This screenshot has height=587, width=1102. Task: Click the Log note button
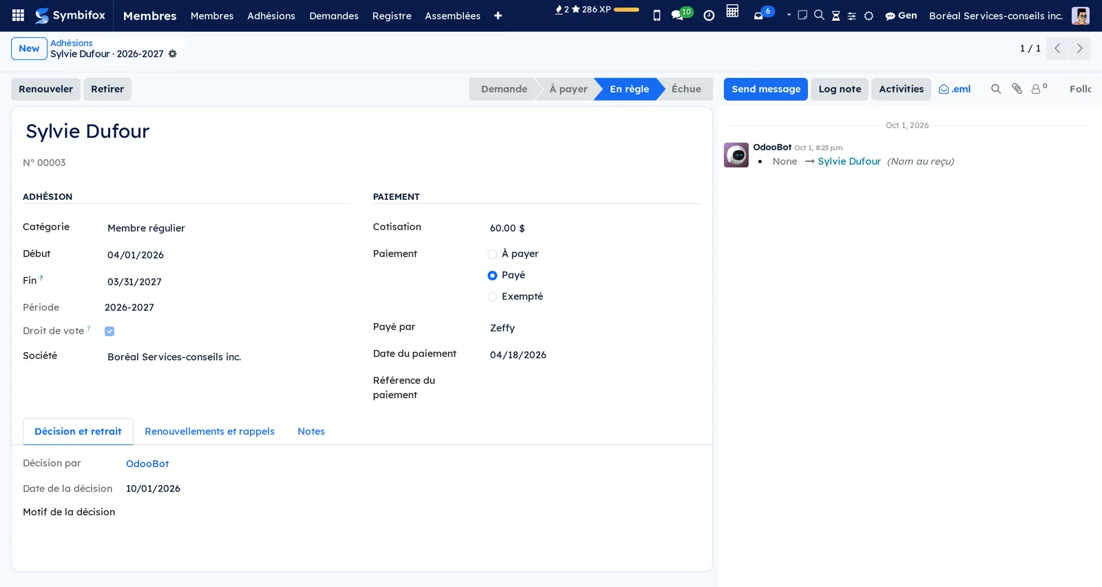(840, 89)
